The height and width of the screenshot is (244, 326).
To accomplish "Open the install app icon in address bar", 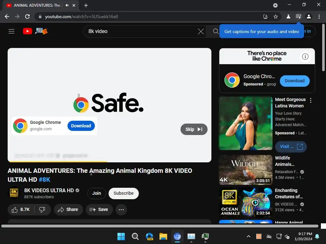I will tap(265, 17).
